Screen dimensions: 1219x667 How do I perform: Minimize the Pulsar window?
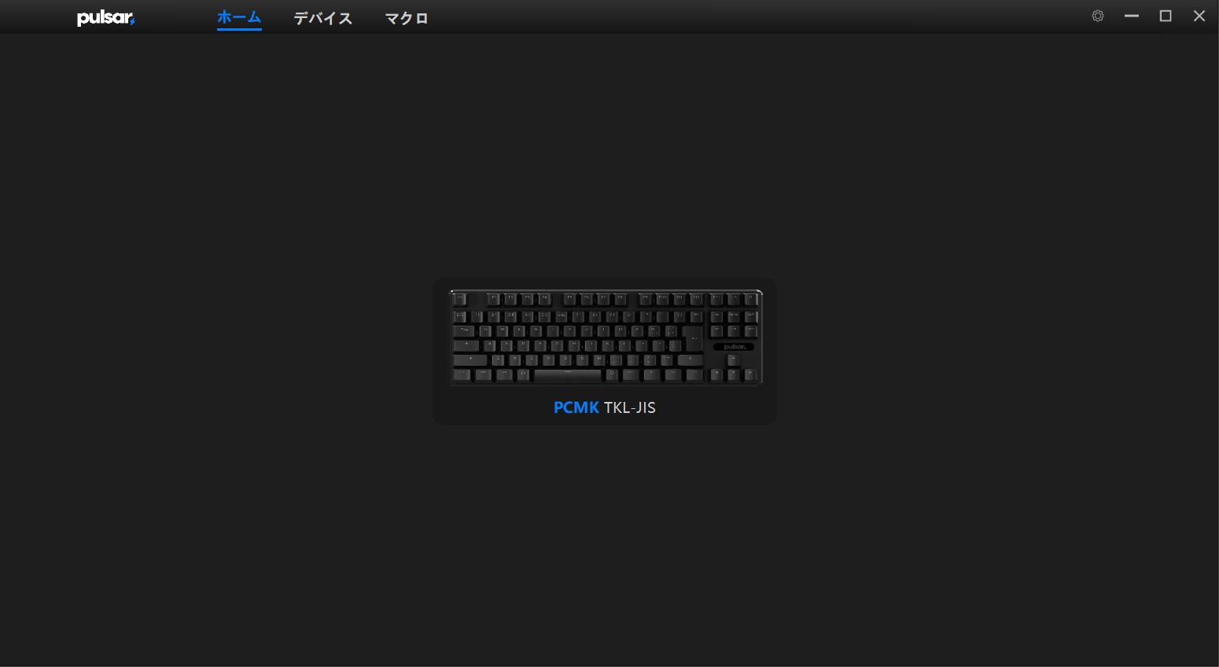(x=1132, y=16)
